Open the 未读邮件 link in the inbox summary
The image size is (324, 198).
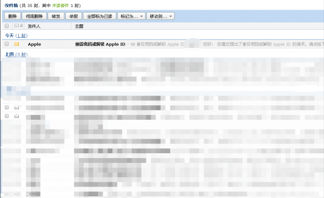coord(60,5)
